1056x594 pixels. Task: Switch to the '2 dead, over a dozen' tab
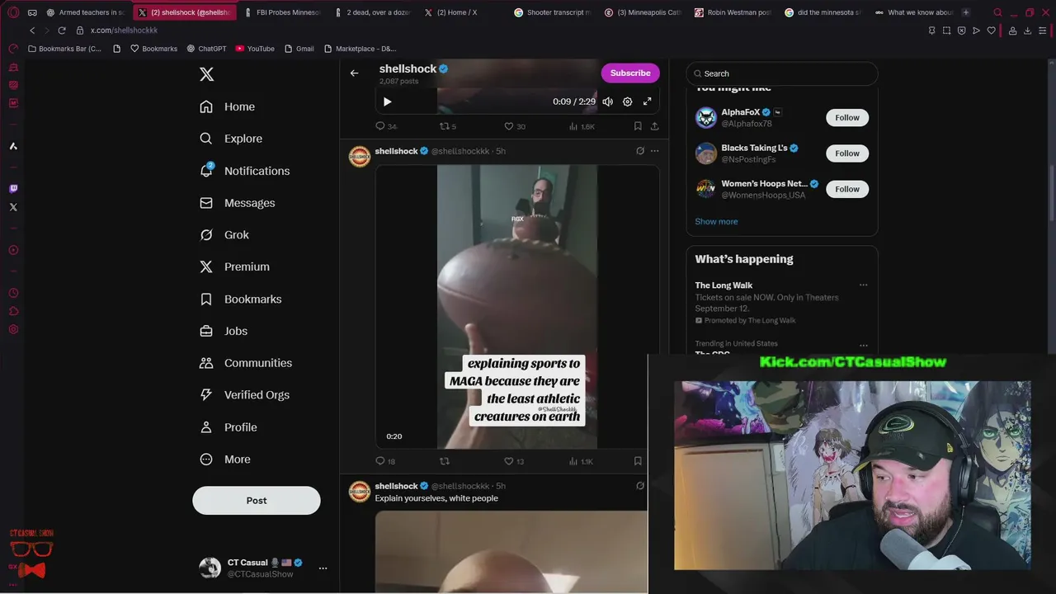[x=374, y=12]
